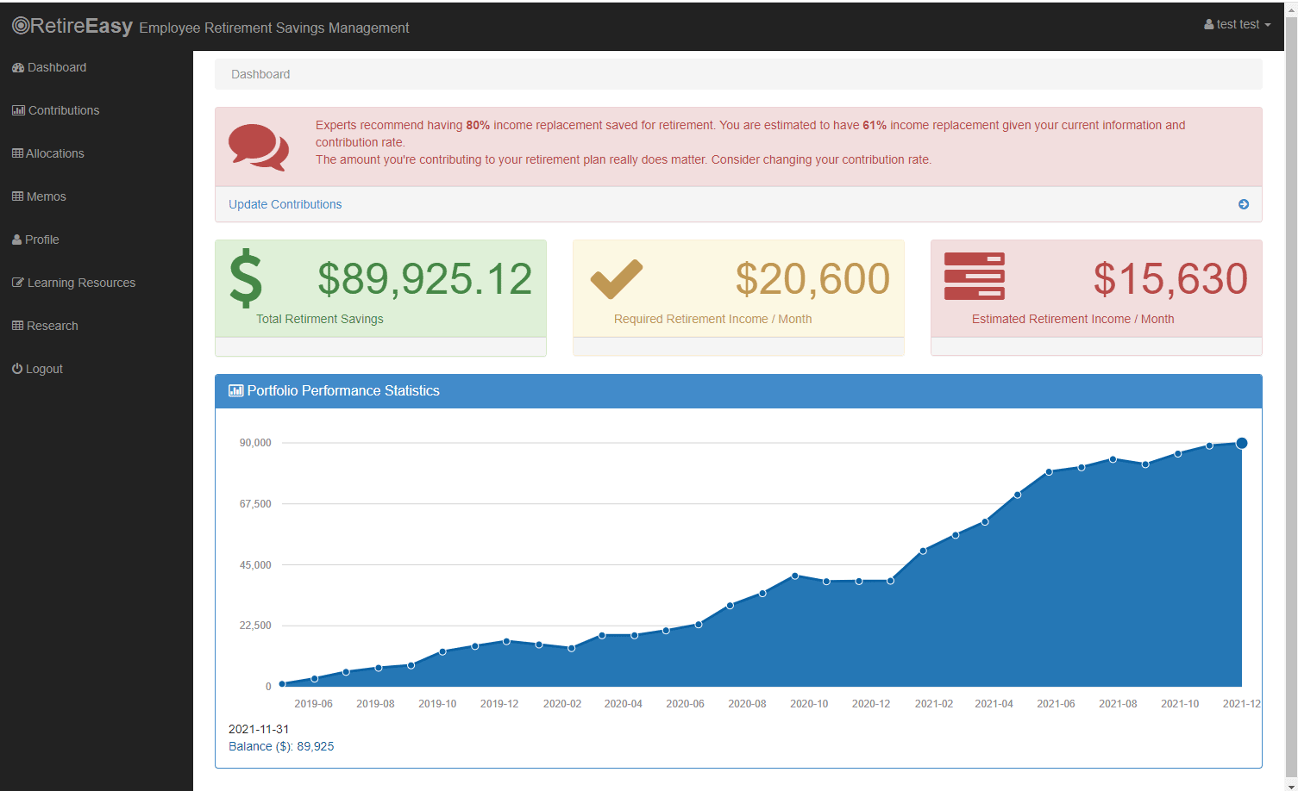This screenshot has width=1298, height=791.
Task: Click the Dashboard gauge icon in sidebar
Action: point(17,68)
